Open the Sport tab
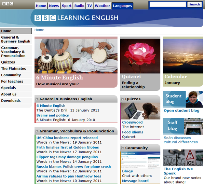The height and width of the screenshot is (186, 205). pos(67,6)
